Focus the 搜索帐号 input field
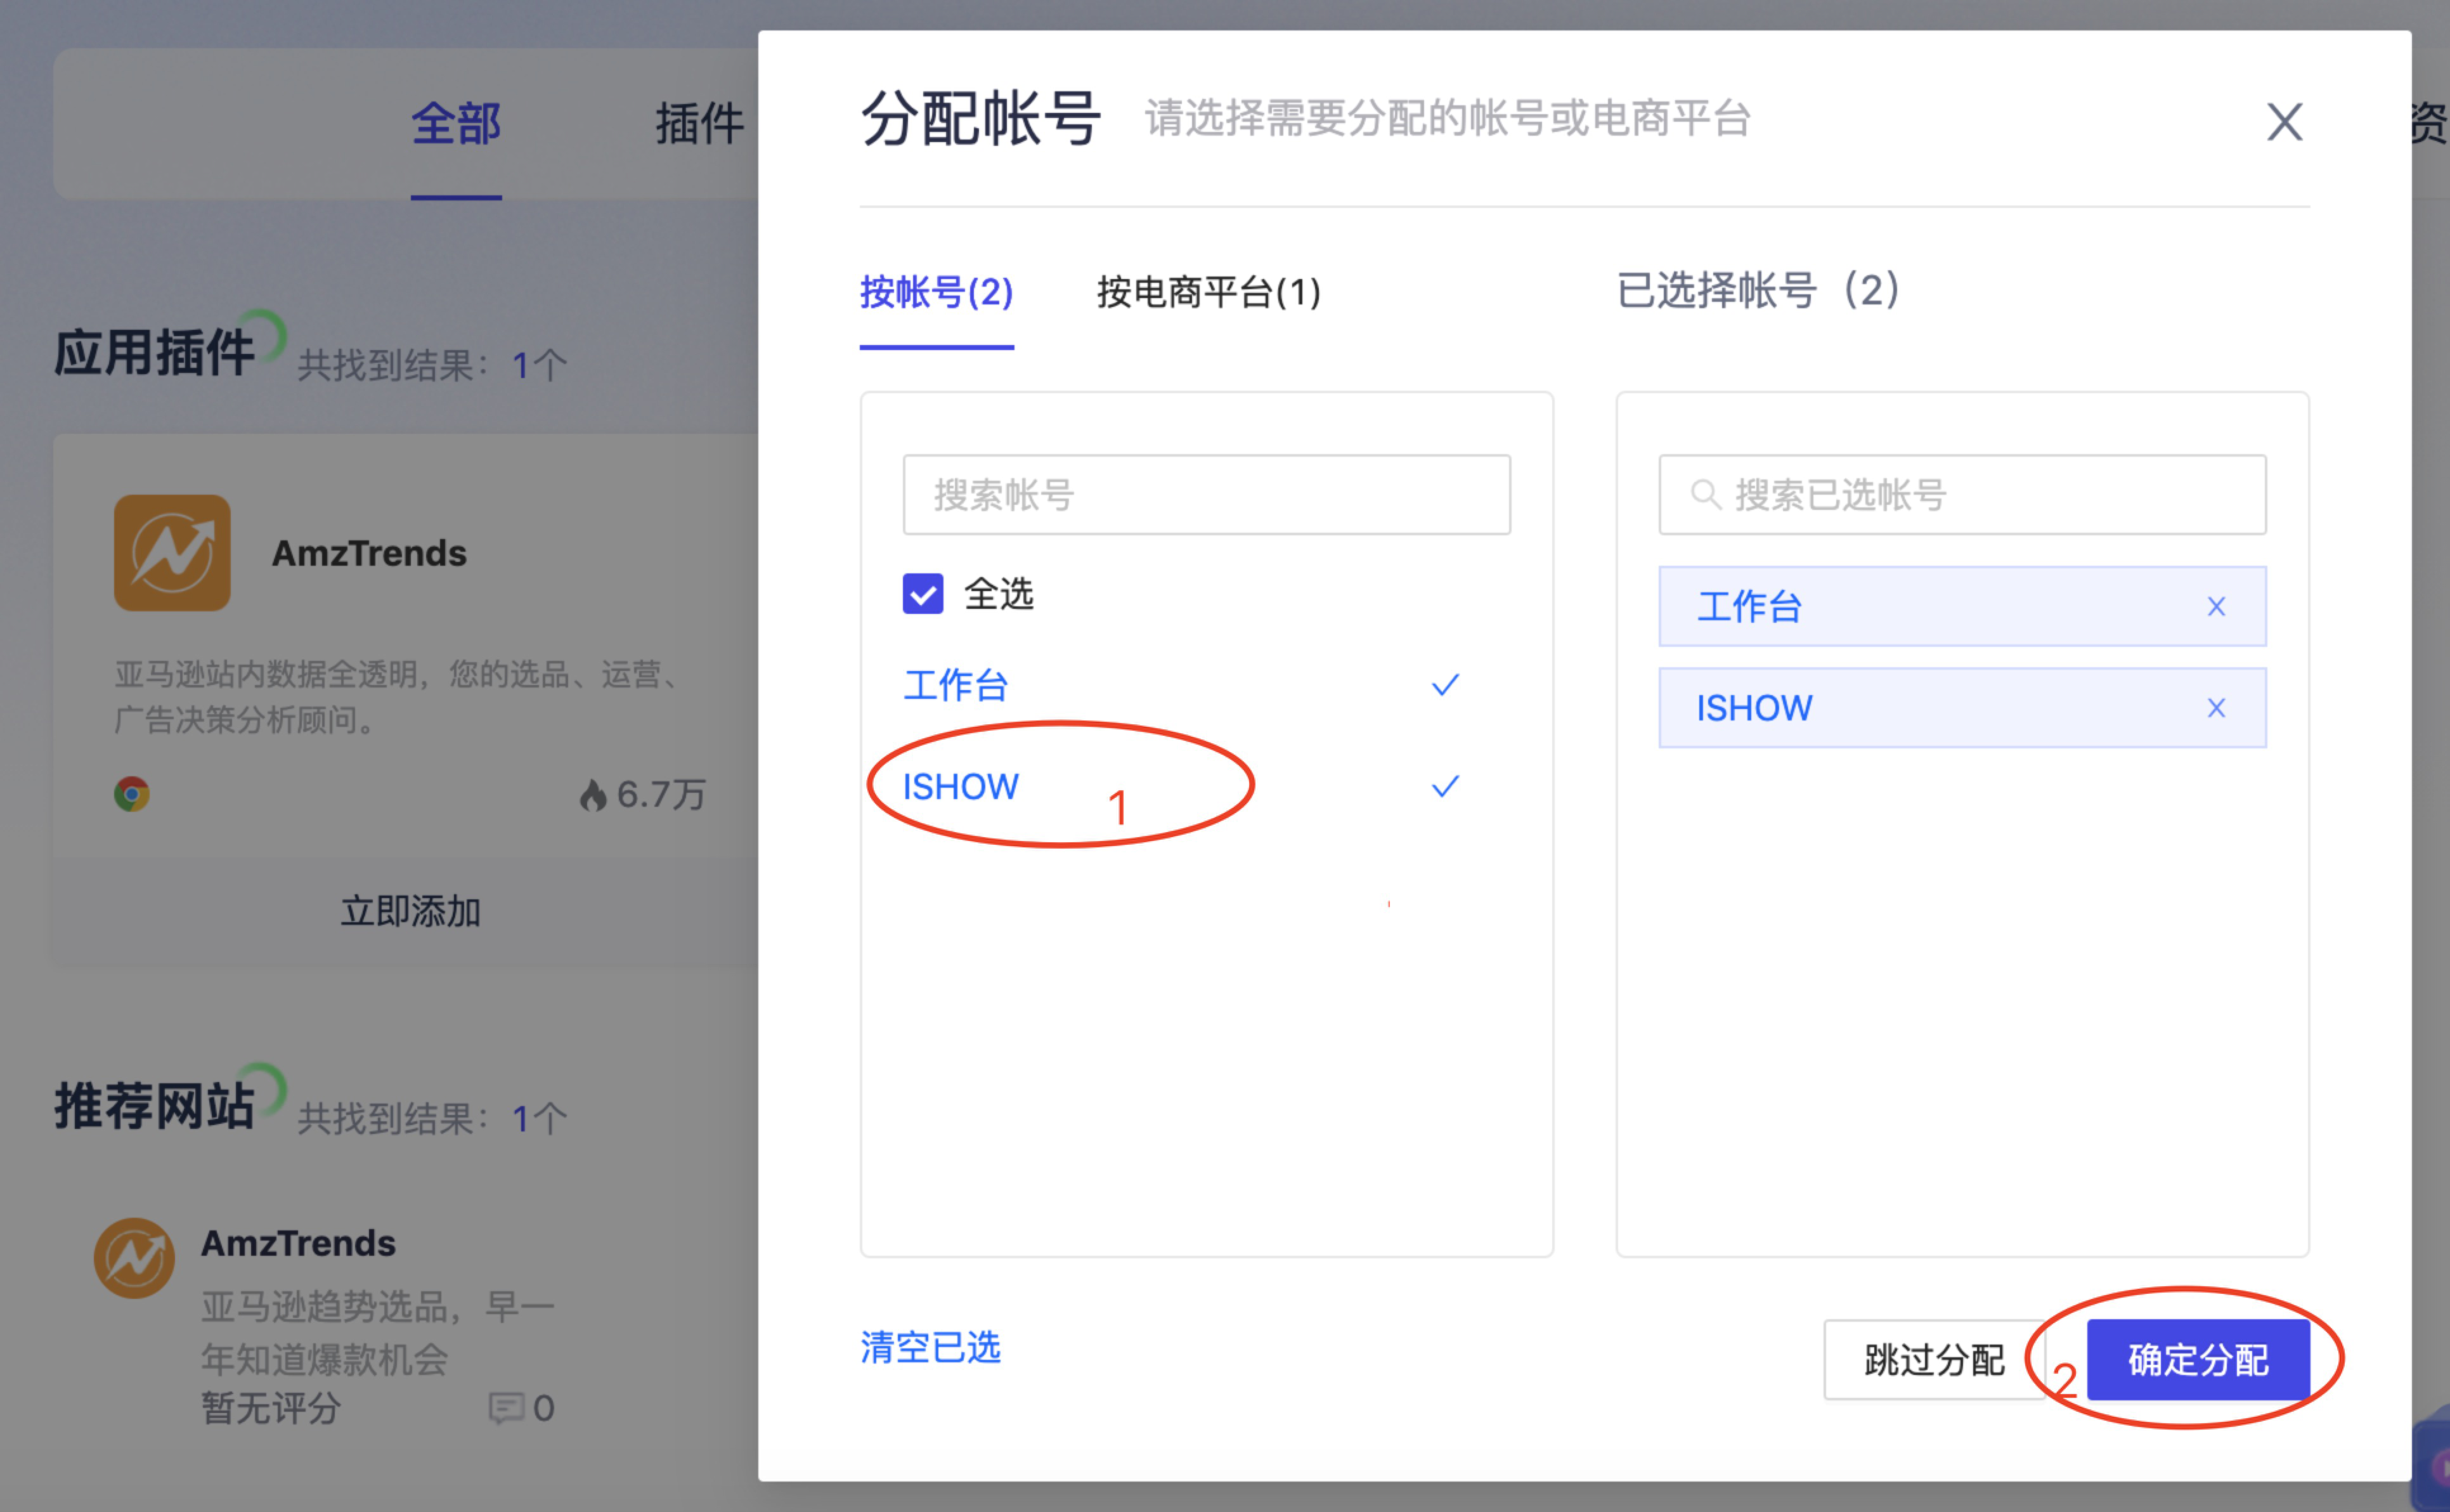The width and height of the screenshot is (2450, 1512). coord(1205,495)
